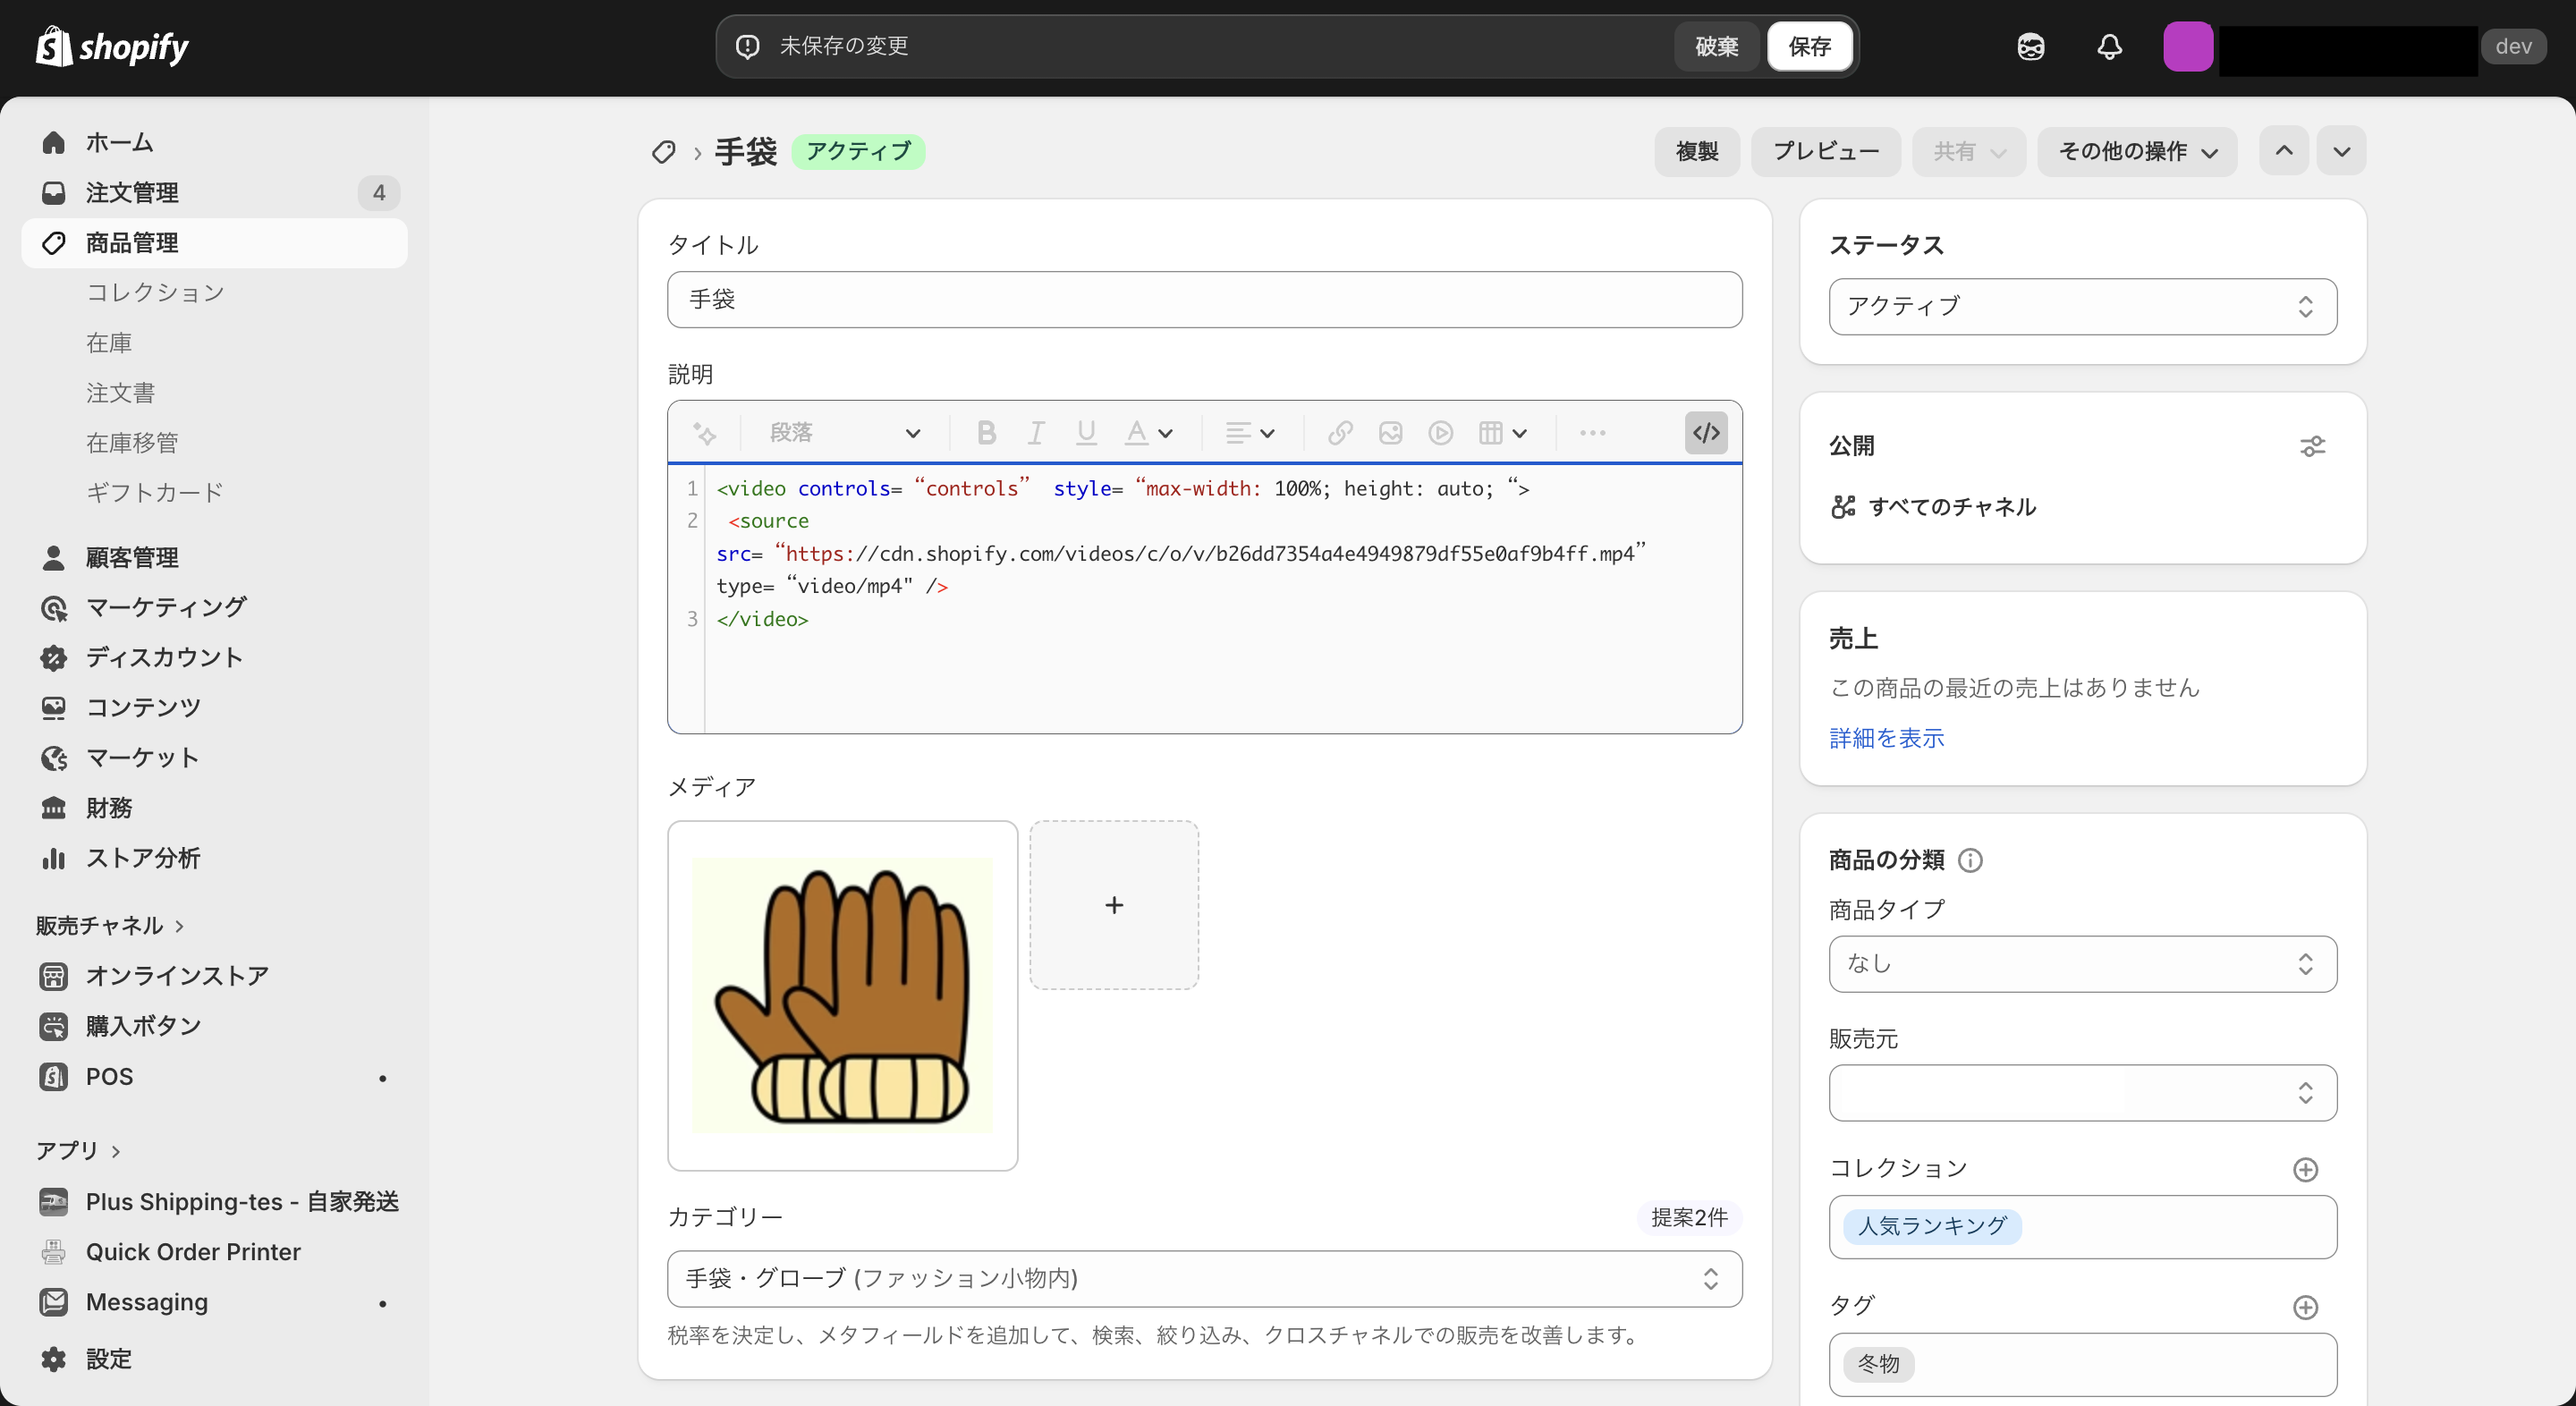Click the product tag breadcrumb icon
Image resolution: width=2576 pixels, height=1406 pixels.
pyautogui.click(x=663, y=152)
